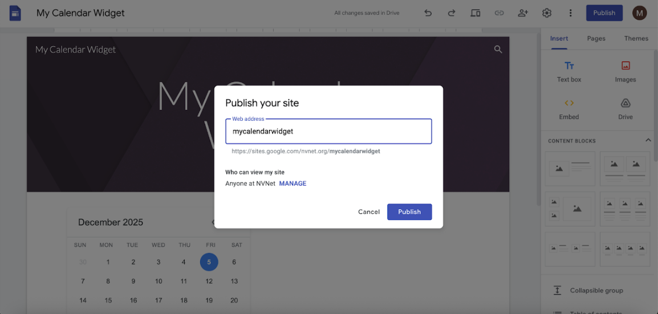This screenshot has width=658, height=314.
Task: Click the Web address input field
Action: [x=328, y=131]
